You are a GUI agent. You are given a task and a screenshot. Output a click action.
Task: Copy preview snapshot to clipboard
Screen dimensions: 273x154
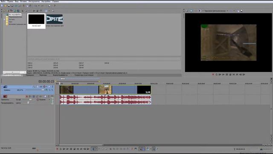(238, 11)
